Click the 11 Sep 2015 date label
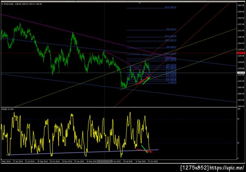 pos(141,161)
